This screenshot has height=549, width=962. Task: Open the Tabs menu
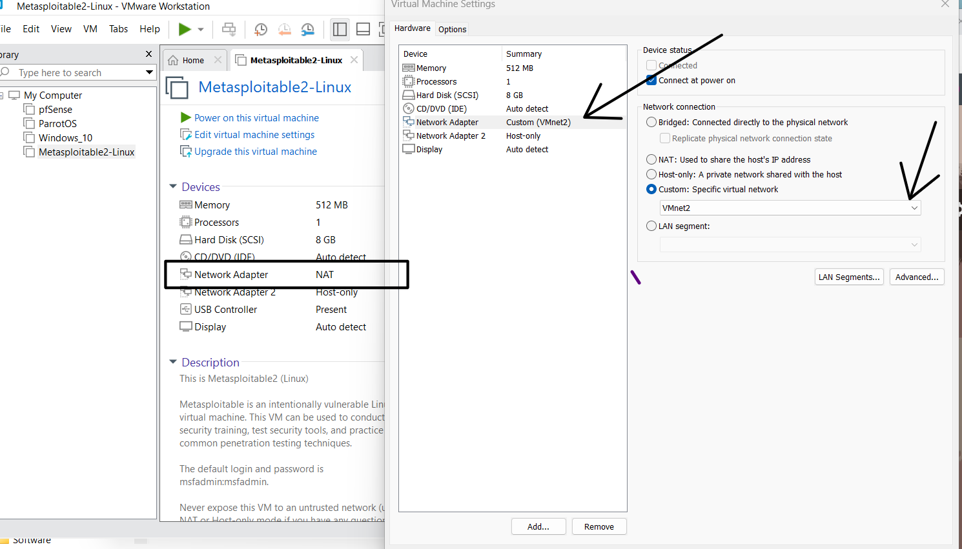point(118,29)
